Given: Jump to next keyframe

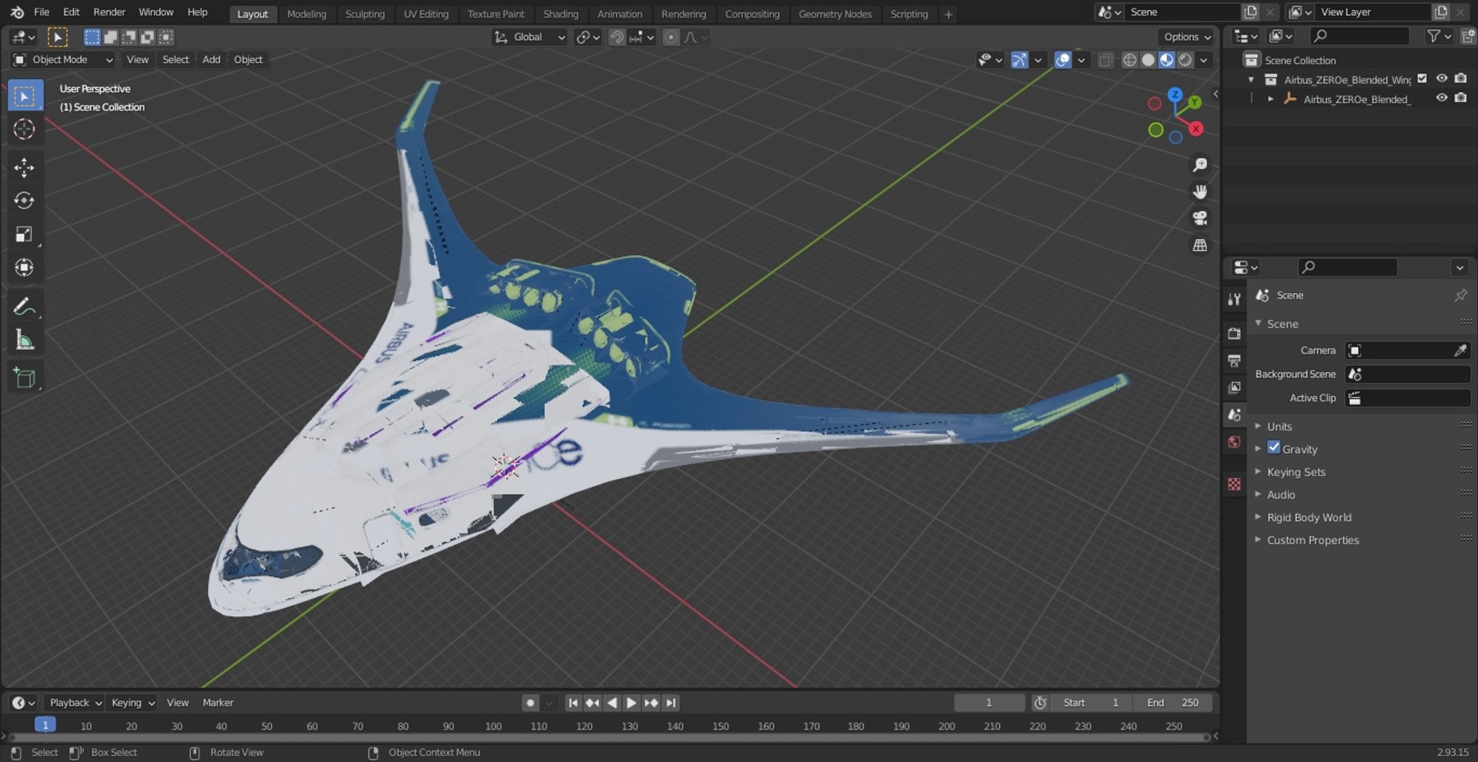Looking at the screenshot, I should [x=651, y=703].
